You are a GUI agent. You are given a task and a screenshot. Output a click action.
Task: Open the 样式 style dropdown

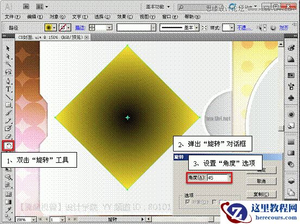click(x=232, y=28)
